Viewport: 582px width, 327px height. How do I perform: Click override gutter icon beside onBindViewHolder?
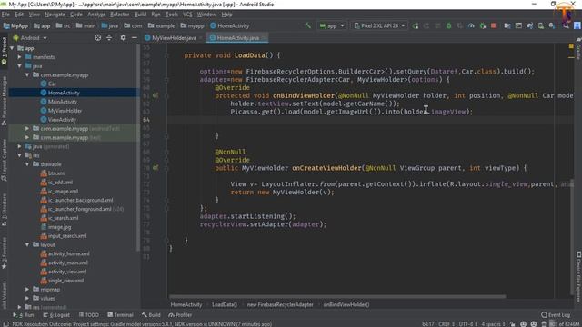(156, 95)
